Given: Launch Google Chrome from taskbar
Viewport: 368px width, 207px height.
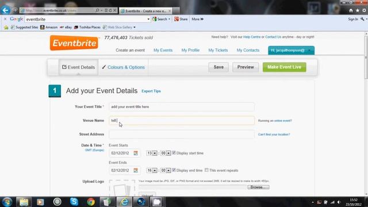Looking at the screenshot, I should click(x=91, y=202).
